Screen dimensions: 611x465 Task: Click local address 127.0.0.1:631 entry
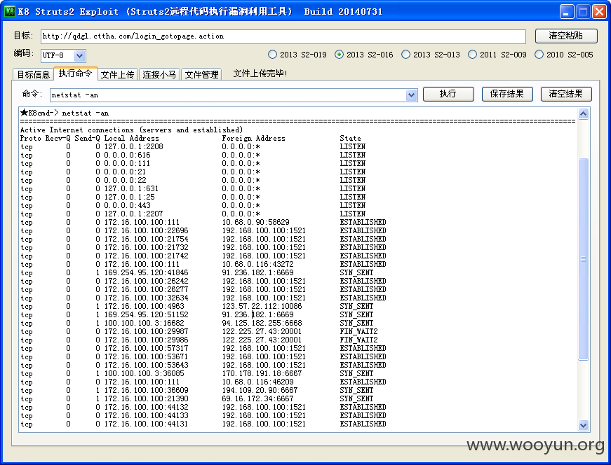click(131, 188)
